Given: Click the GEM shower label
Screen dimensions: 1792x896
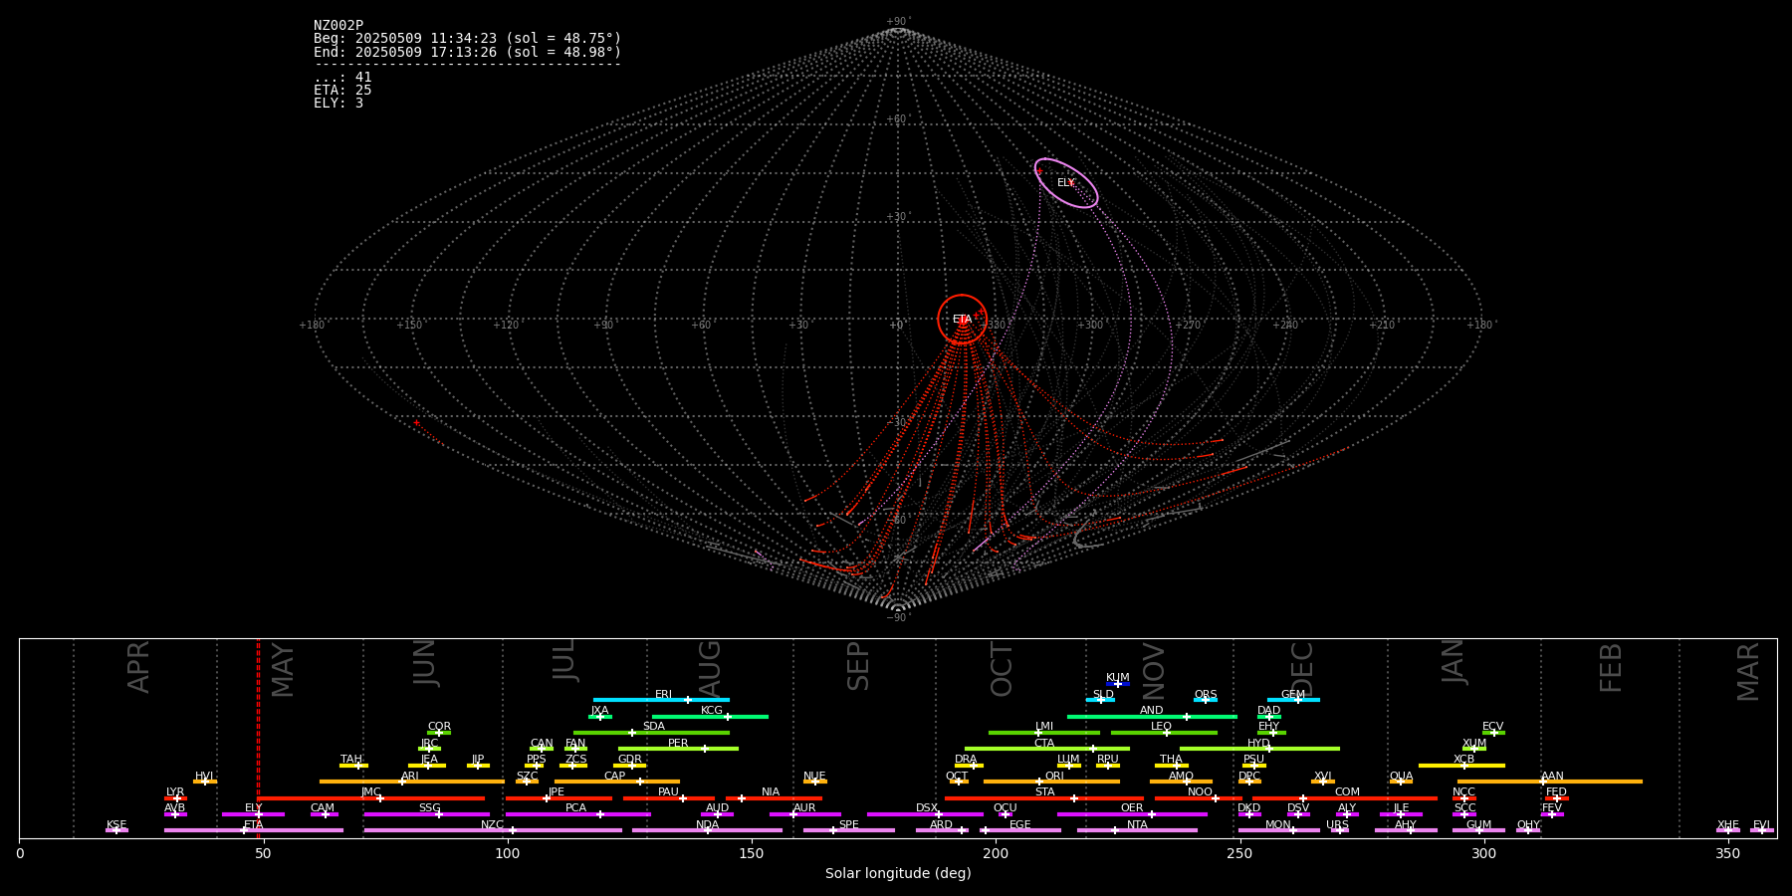Looking at the screenshot, I should click(1293, 695).
